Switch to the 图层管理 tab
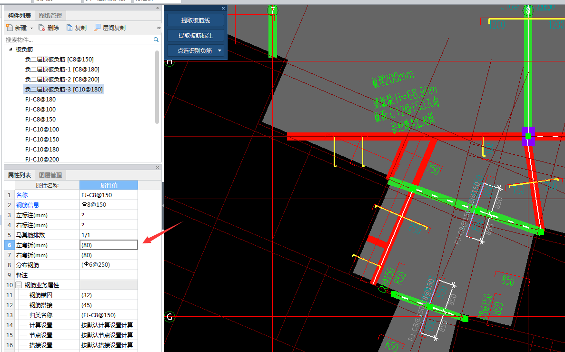The image size is (565, 352). [x=50, y=175]
